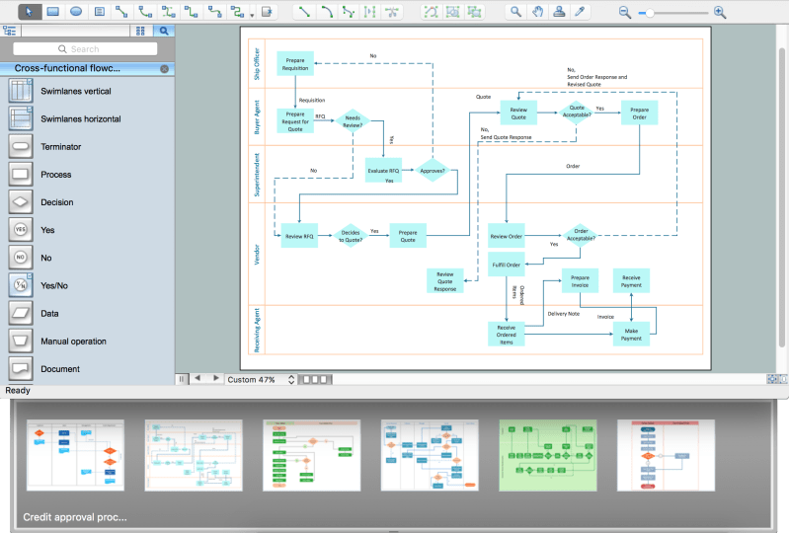Click the vertical canvas scrollbar
This screenshot has width=789, height=533.
click(781, 196)
